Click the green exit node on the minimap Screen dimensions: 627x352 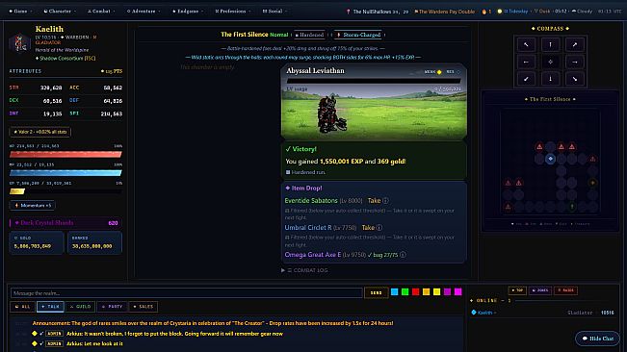(572, 207)
